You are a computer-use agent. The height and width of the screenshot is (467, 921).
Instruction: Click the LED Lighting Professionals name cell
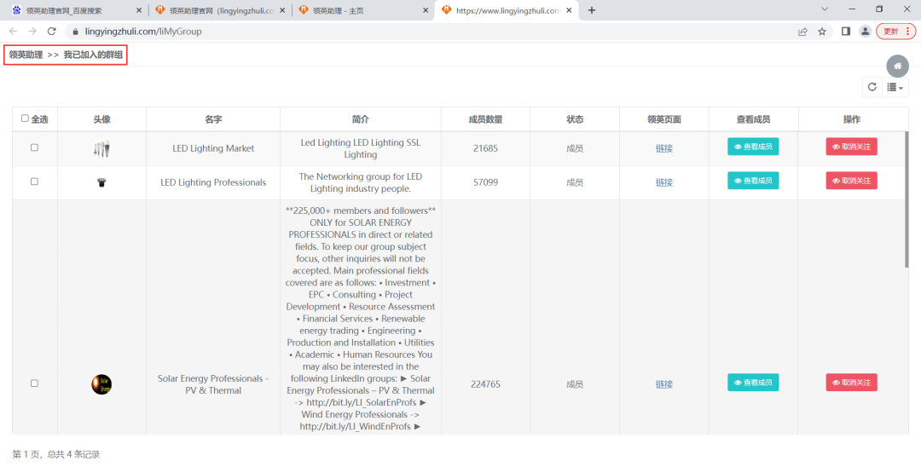tap(213, 183)
